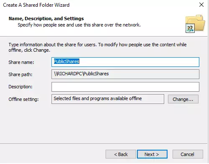The width and height of the screenshot is (209, 164).
Task: Click the Create A Shared Folder Wizard title
Action: [36, 5]
